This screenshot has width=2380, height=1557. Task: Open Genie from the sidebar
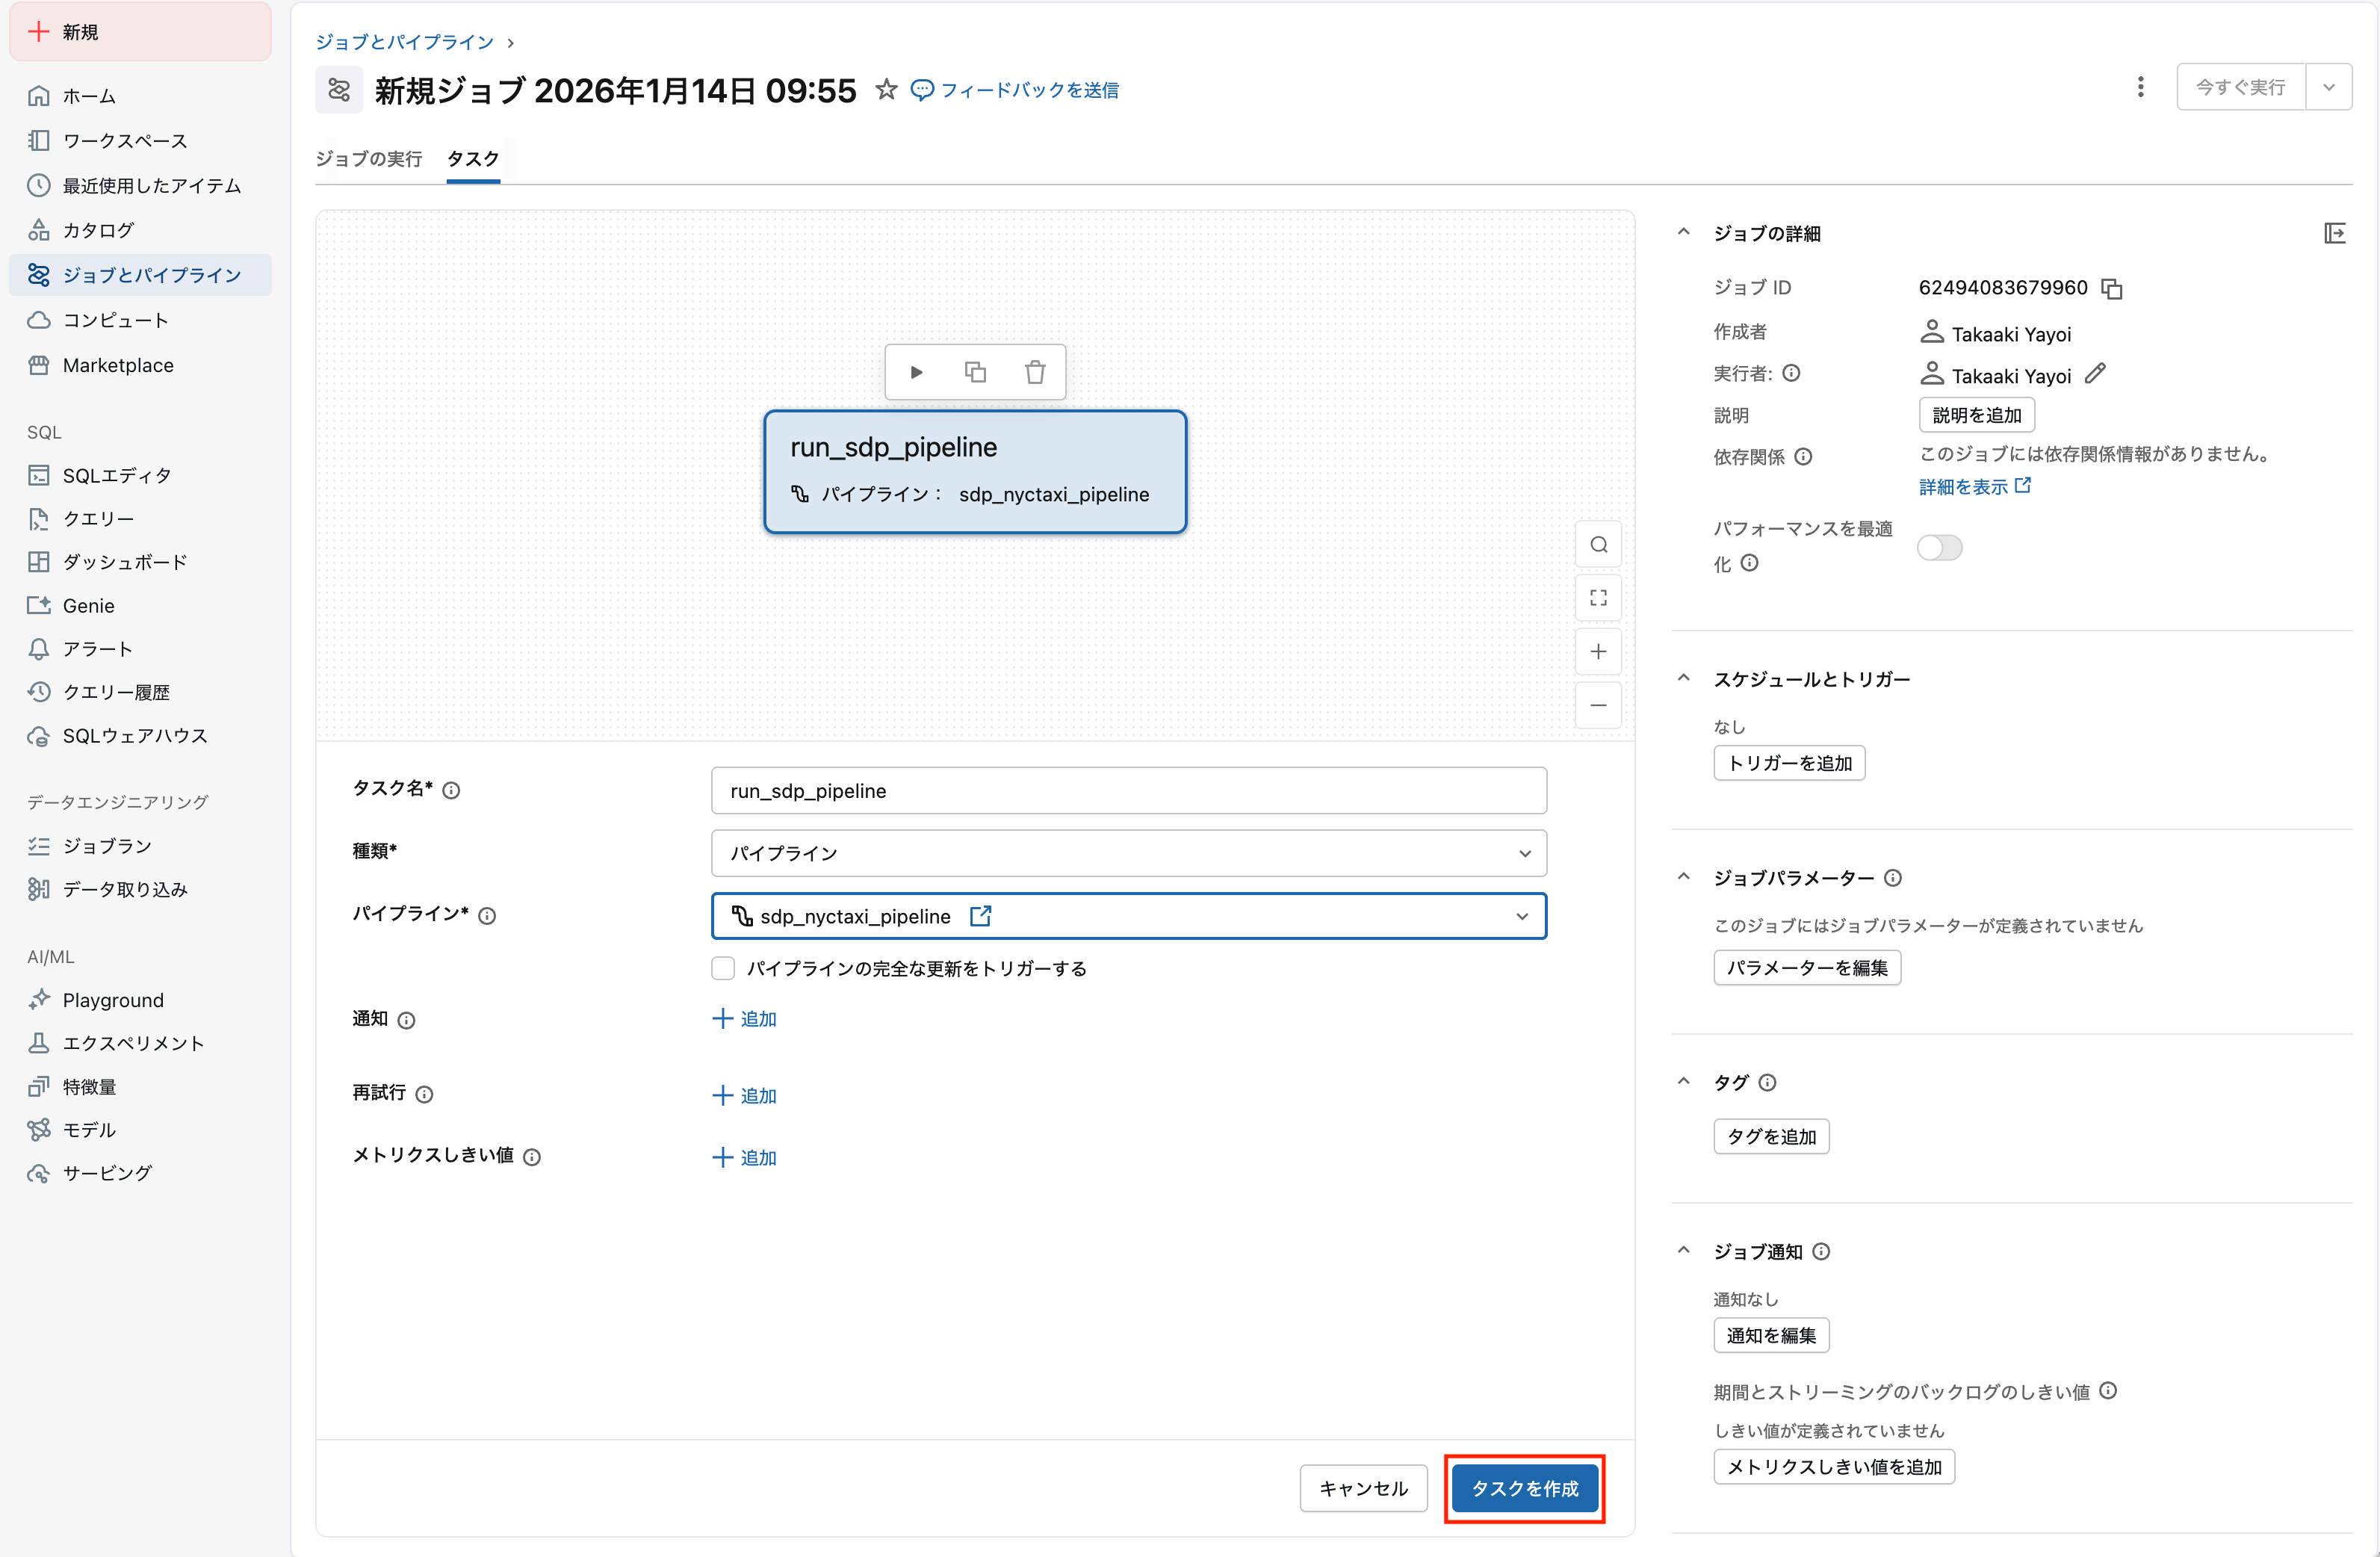(x=89, y=605)
